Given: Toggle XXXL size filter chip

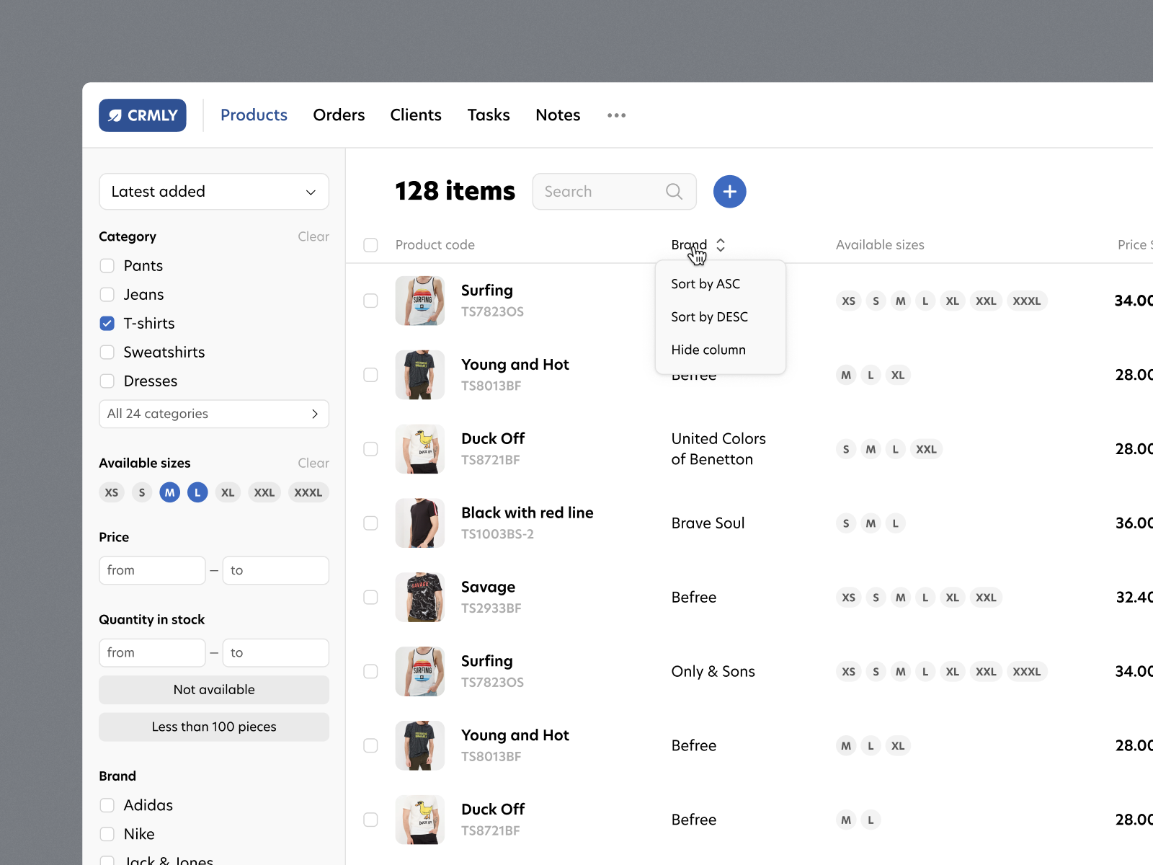Looking at the screenshot, I should pos(308,492).
